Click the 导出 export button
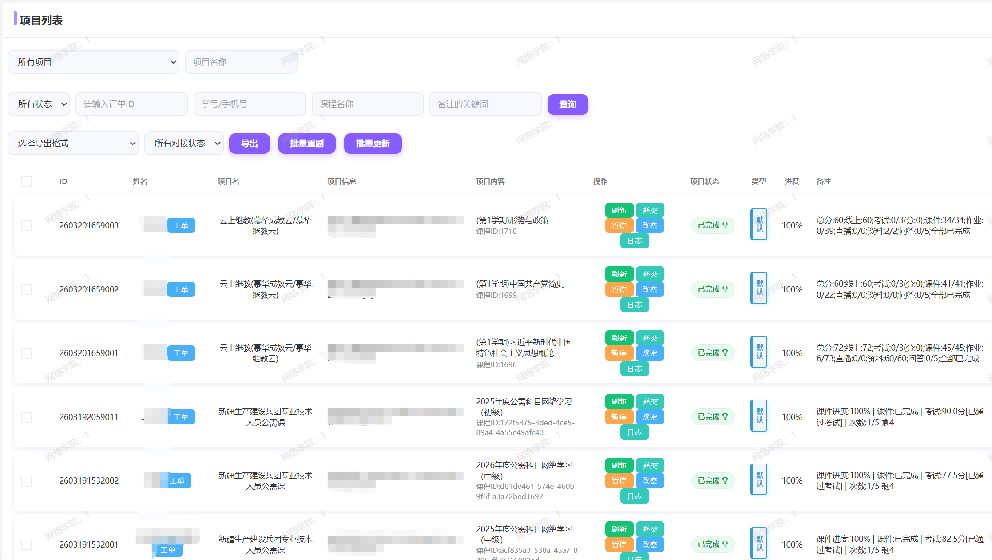992x560 pixels. coord(249,143)
